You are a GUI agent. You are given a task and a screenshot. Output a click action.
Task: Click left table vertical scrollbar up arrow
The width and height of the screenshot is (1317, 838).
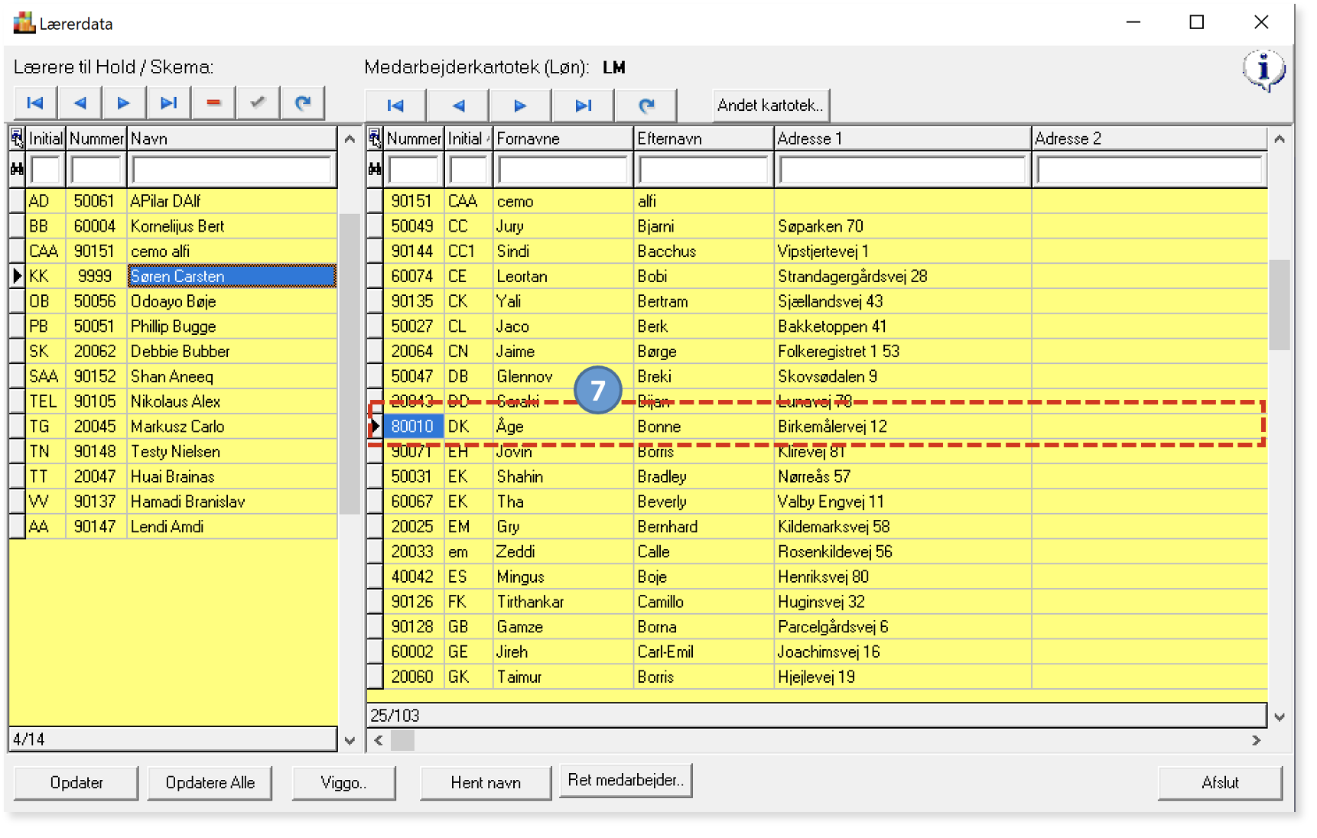point(350,139)
